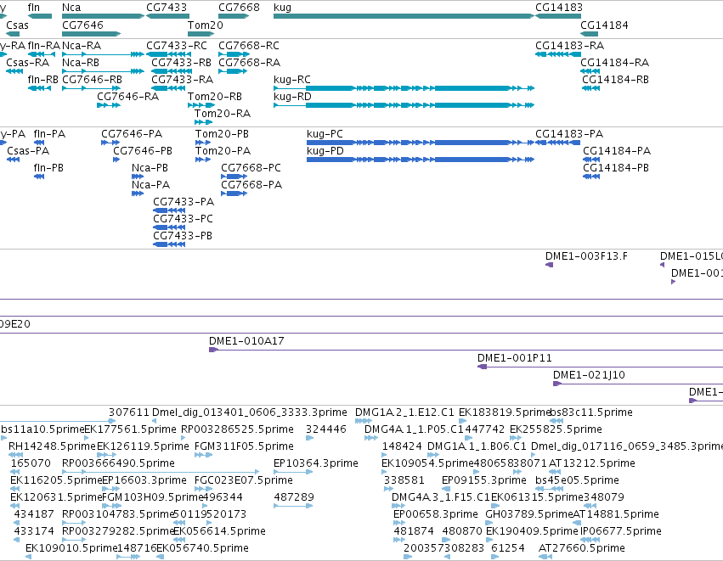Screen dimensions: 723x561
Task: Click the CG14184-RB transcript label
Action: 615,80
